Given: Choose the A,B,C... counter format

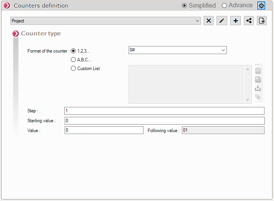Looking at the screenshot, I should [73, 60].
